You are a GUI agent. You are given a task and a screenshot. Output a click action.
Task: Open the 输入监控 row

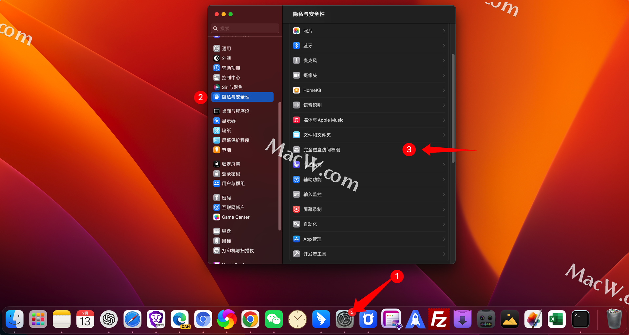pyautogui.click(x=369, y=194)
